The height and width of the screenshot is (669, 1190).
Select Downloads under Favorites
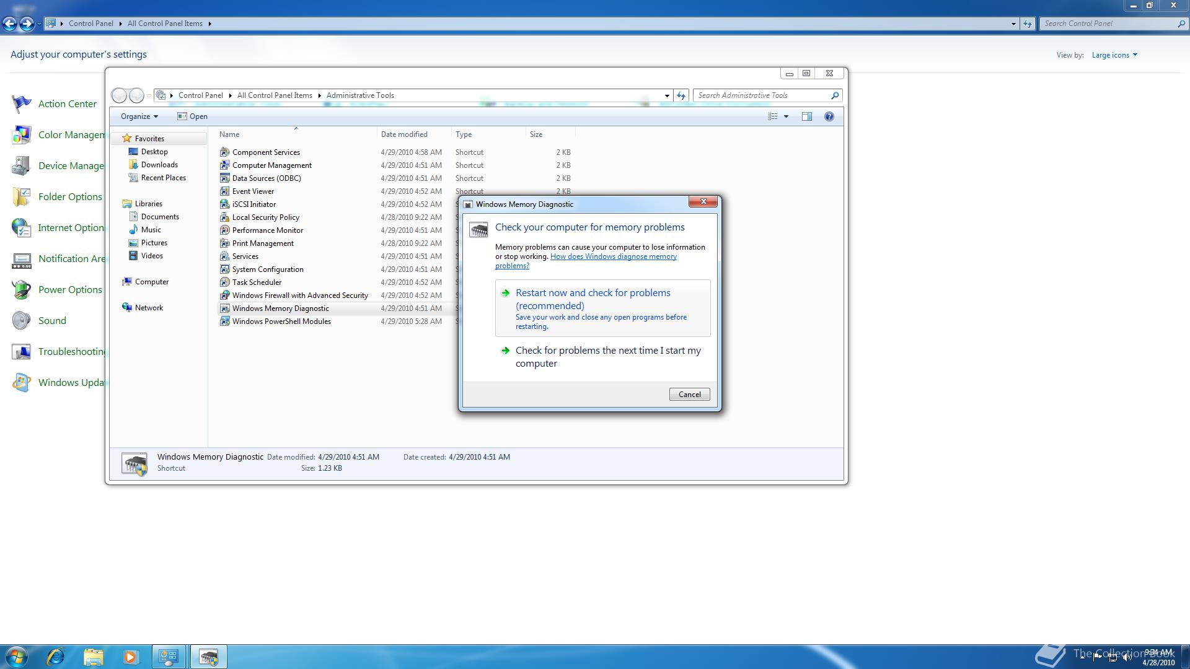pos(159,165)
